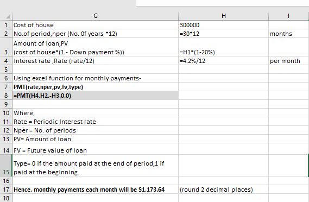Select column G header

click(96, 16)
